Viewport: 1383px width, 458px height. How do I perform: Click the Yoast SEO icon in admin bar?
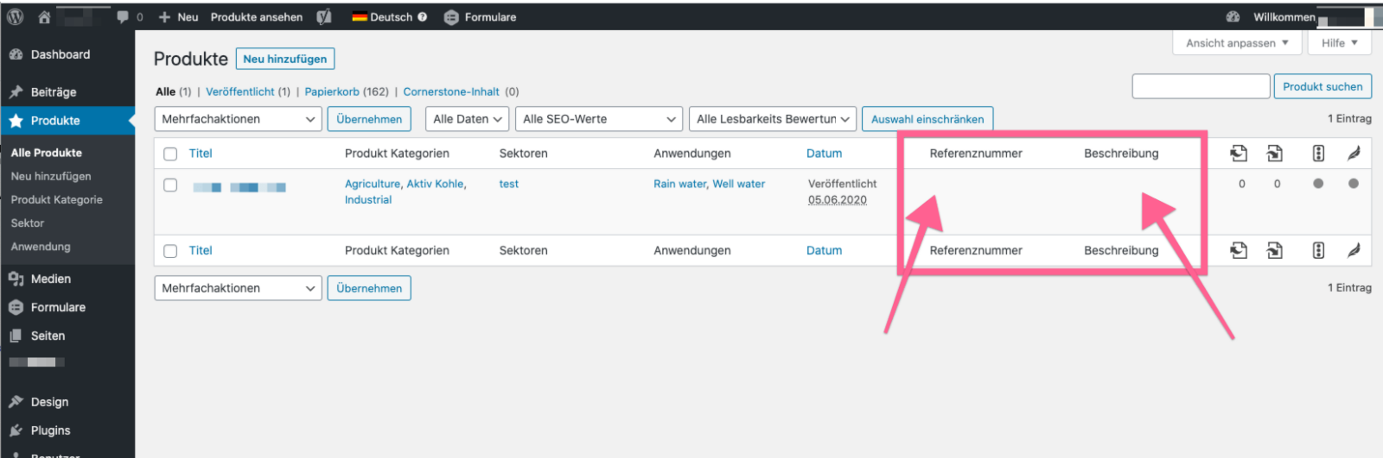(324, 16)
